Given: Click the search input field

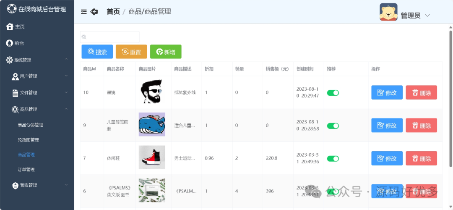Looking at the screenshot, I should pyautogui.click(x=110, y=37).
